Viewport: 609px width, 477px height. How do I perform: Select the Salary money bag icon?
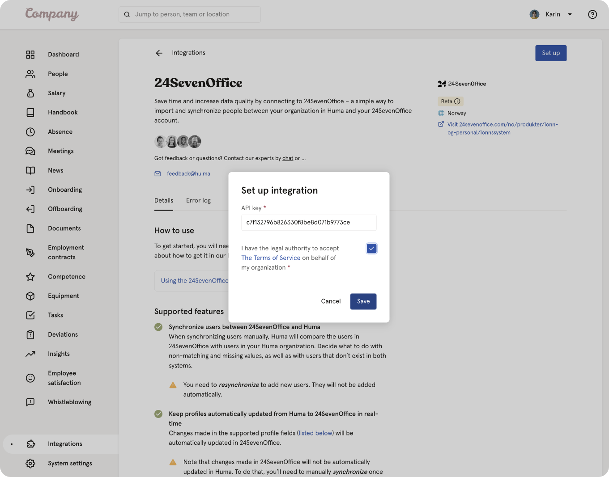(30, 93)
